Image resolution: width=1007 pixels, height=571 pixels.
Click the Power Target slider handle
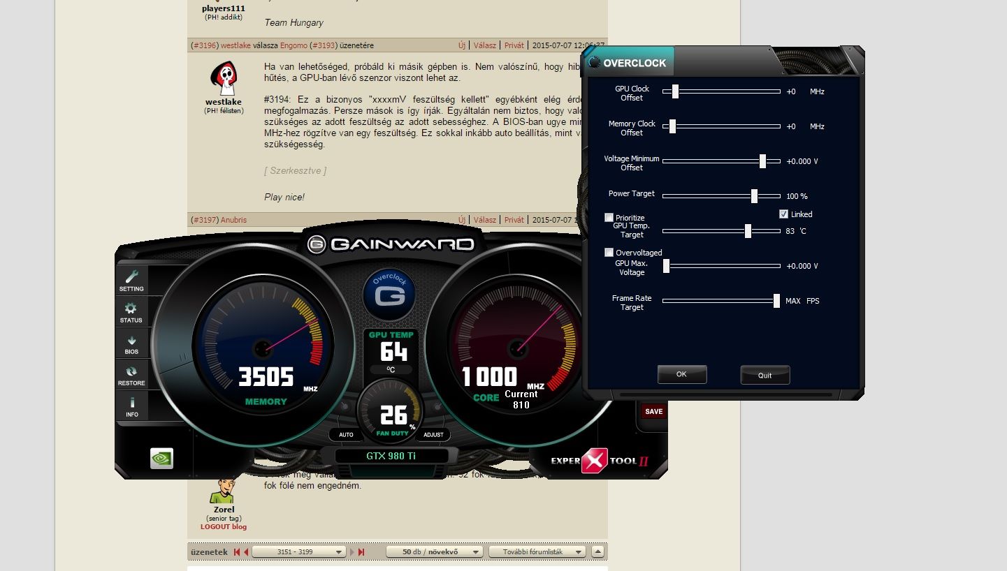click(x=754, y=196)
